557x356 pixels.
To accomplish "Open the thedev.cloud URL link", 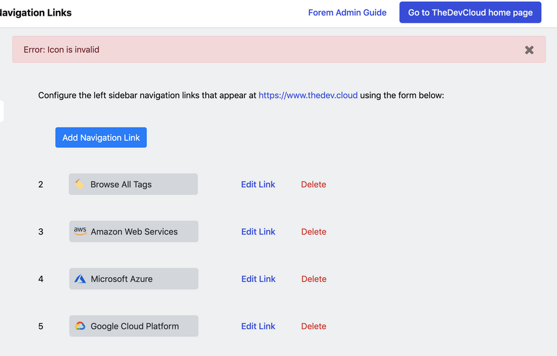I will tap(308, 95).
